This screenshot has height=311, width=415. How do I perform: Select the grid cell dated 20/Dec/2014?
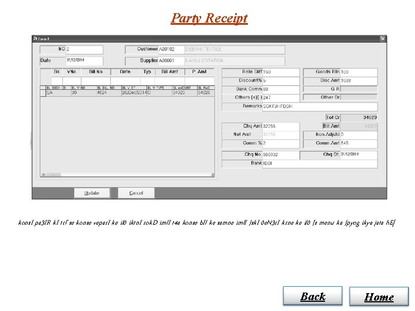[134, 93]
